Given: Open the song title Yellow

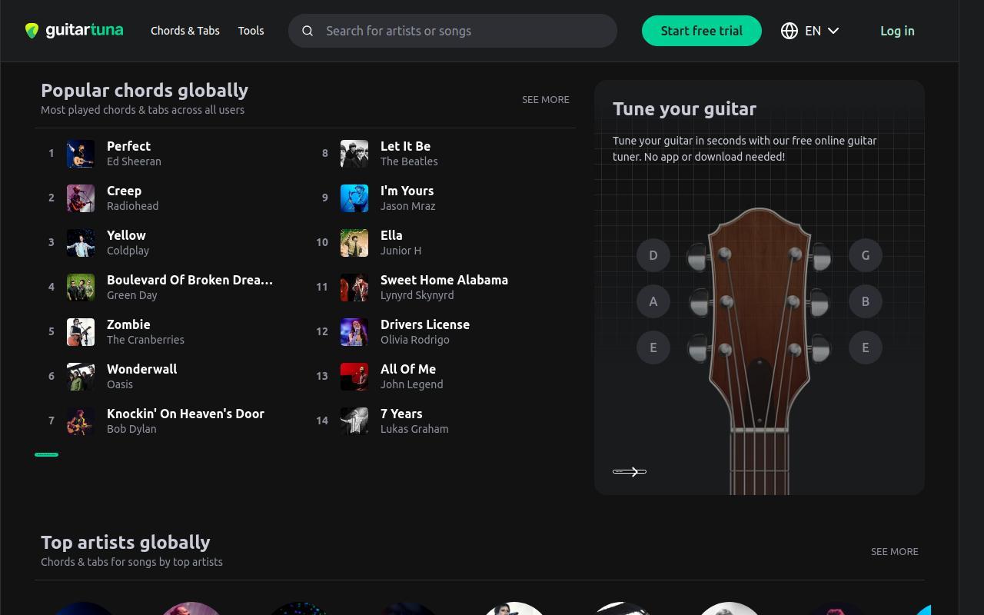Looking at the screenshot, I should coord(126,235).
